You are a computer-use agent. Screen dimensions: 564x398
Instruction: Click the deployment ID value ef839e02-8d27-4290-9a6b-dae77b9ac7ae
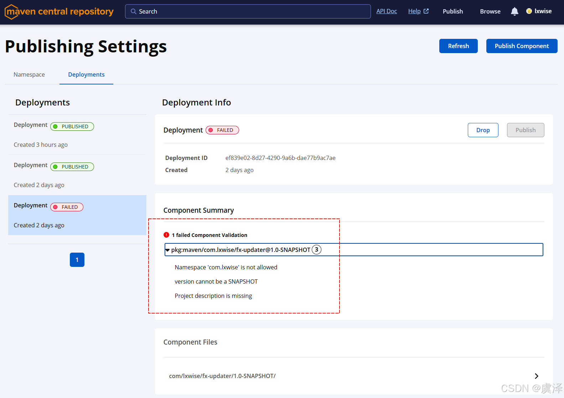280,158
